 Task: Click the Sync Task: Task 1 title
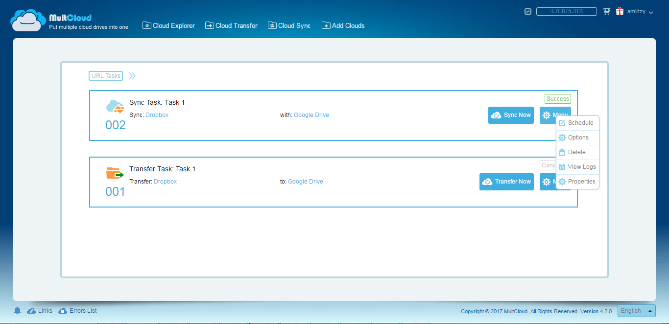point(157,102)
